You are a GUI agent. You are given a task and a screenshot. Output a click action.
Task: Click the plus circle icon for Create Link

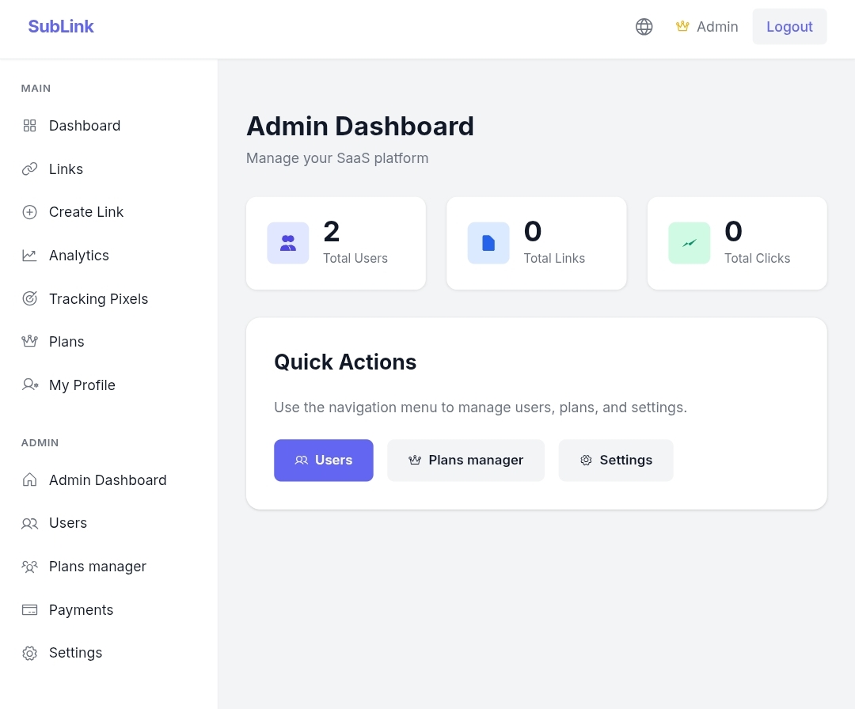(x=29, y=212)
